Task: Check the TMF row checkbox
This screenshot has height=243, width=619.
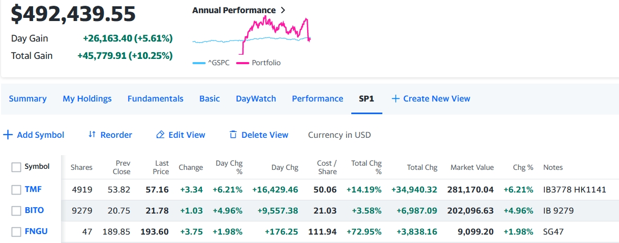Action: (16, 189)
